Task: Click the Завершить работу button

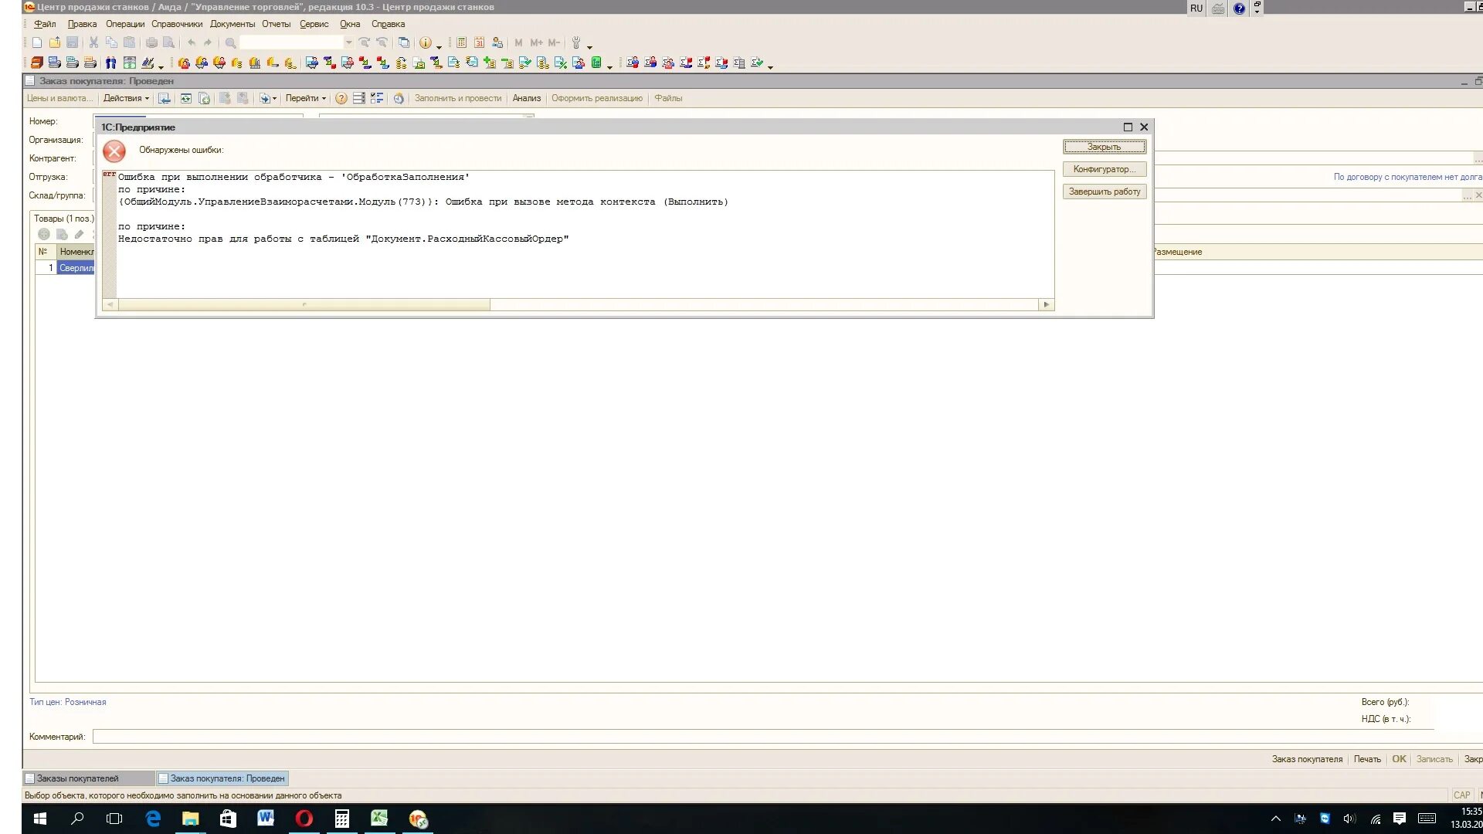Action: point(1104,192)
